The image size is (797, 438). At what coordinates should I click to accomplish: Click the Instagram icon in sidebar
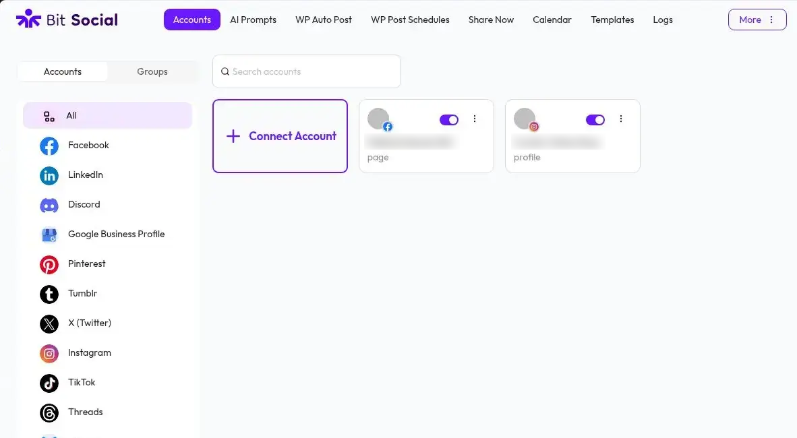click(x=49, y=354)
